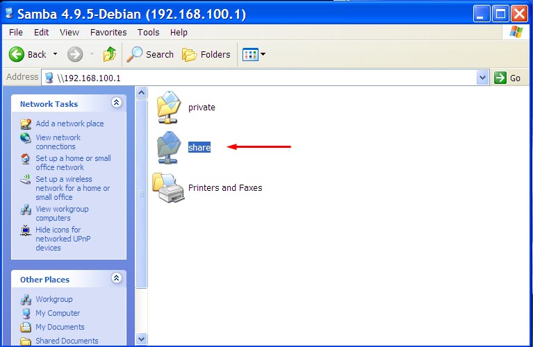Click the Forward navigation arrow
This screenshot has width=533, height=347.
point(75,54)
